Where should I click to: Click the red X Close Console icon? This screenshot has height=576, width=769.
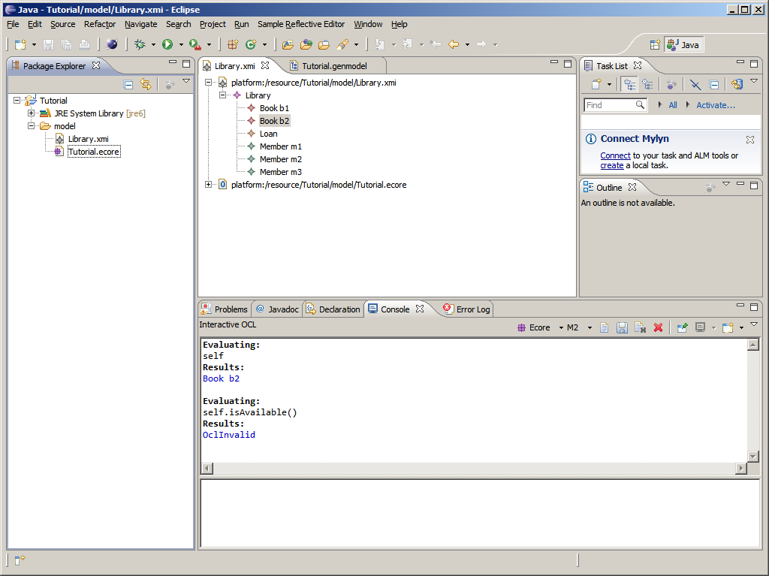[658, 327]
